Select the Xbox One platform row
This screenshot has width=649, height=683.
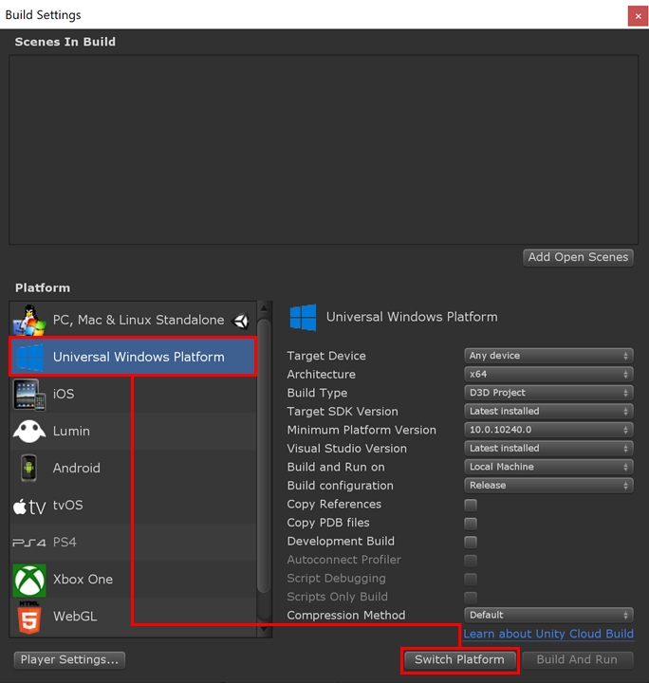[x=133, y=580]
